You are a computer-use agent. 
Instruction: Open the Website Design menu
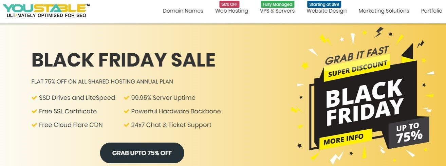point(327,11)
